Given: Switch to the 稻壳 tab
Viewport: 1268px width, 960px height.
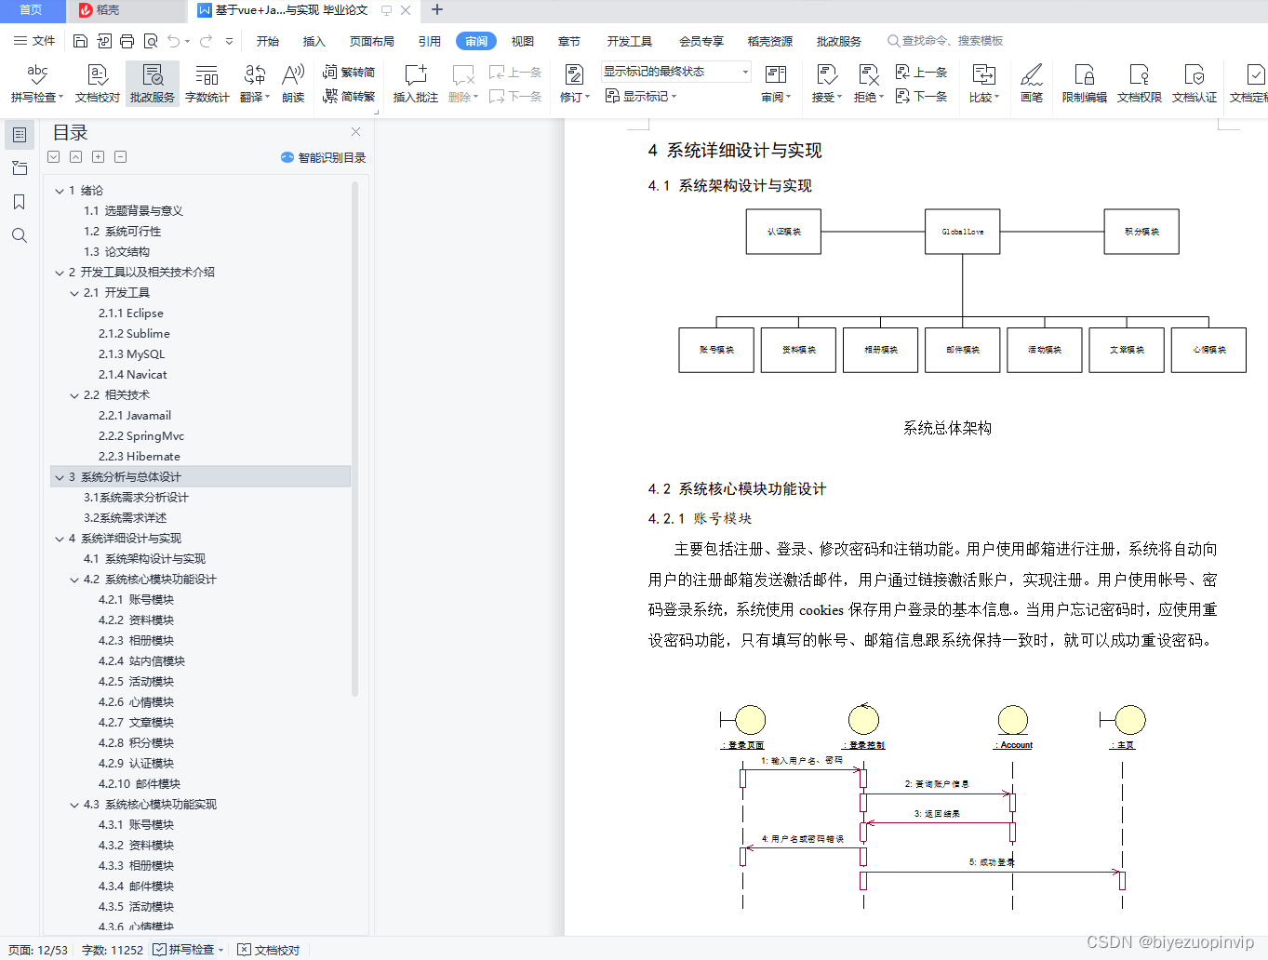Looking at the screenshot, I should (127, 10).
